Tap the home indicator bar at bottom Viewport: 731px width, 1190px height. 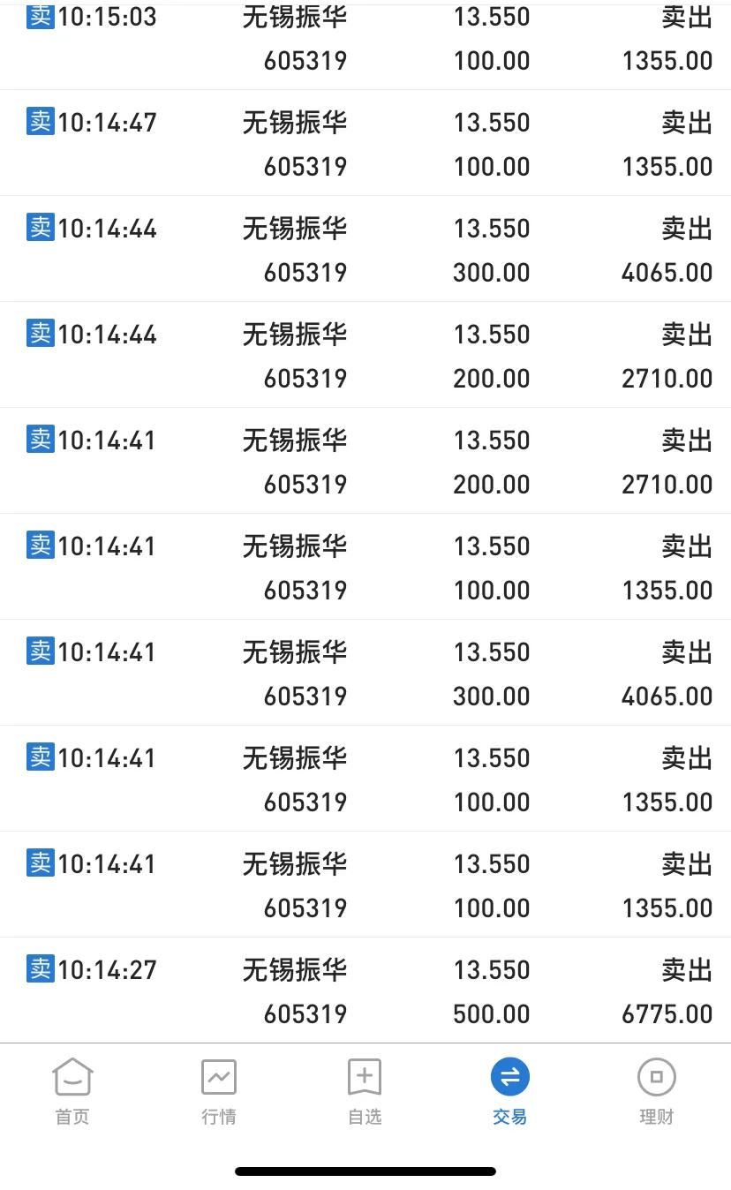tap(365, 1171)
